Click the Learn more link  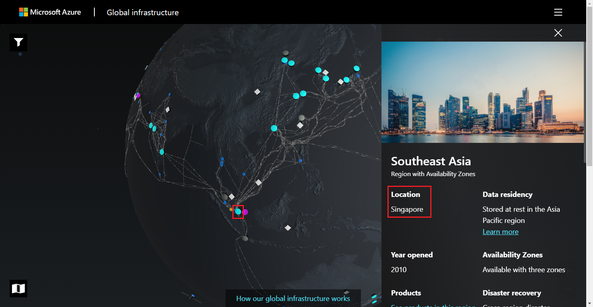click(x=500, y=231)
